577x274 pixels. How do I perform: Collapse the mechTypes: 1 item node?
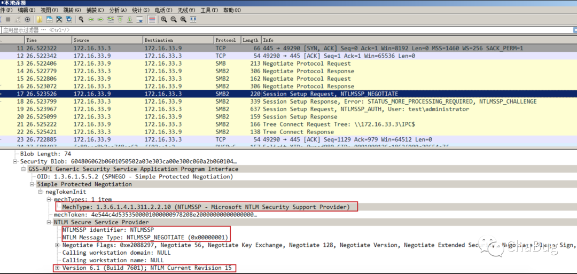tap(49, 199)
